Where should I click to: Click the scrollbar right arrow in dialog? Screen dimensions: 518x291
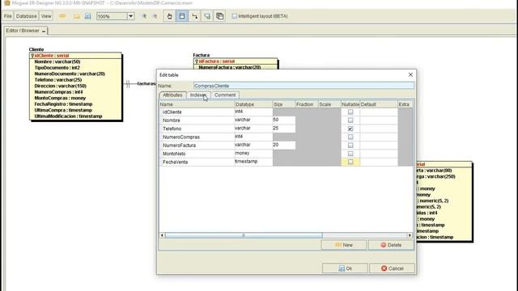410,235
